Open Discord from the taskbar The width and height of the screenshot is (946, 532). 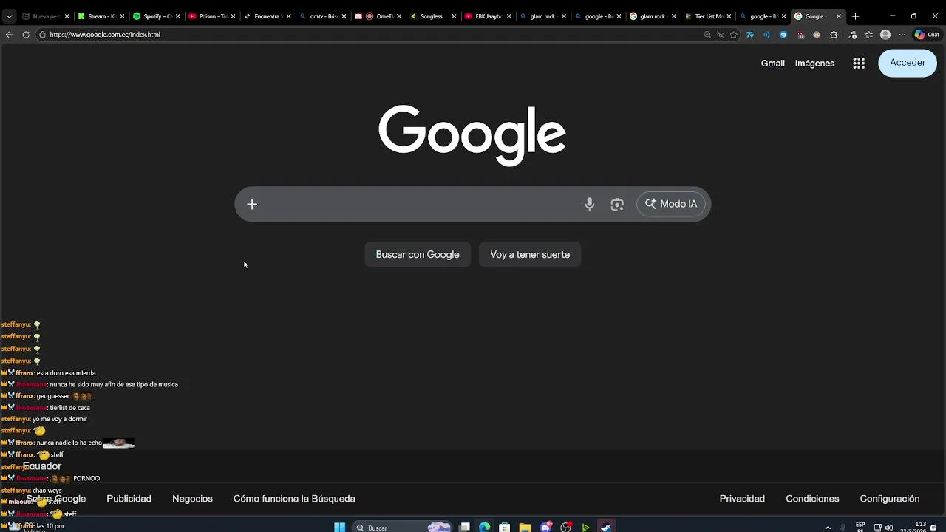(x=545, y=528)
